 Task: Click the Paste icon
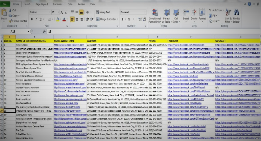pos(4,12)
